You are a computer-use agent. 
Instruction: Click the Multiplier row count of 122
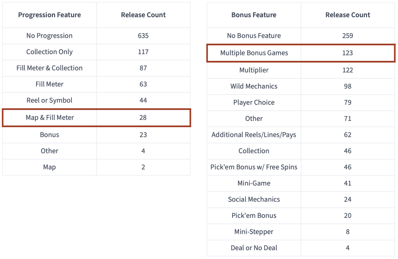[x=348, y=70]
